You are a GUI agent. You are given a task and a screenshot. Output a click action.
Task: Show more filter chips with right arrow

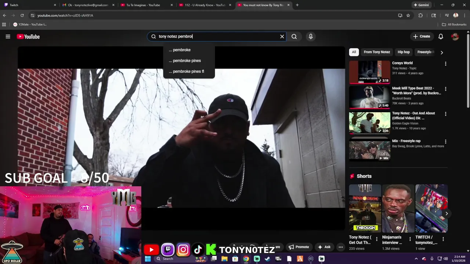point(442,52)
